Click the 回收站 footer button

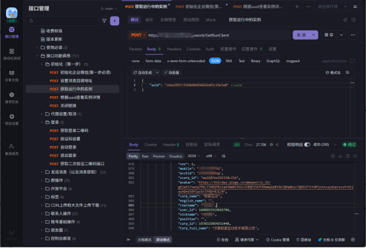tap(303, 239)
